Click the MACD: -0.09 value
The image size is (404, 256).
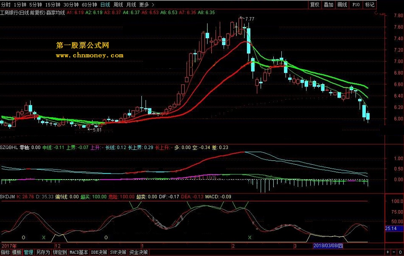[x=218, y=197]
